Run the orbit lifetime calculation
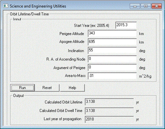Screen dimensions: 165x129 pos(22,88)
